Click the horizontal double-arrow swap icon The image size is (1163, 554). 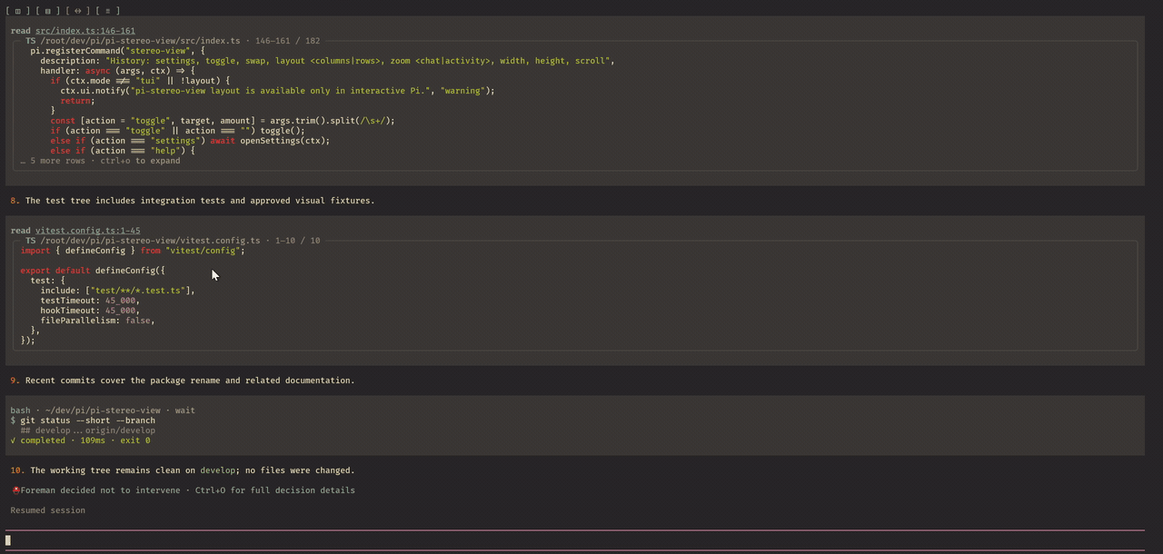click(x=77, y=11)
